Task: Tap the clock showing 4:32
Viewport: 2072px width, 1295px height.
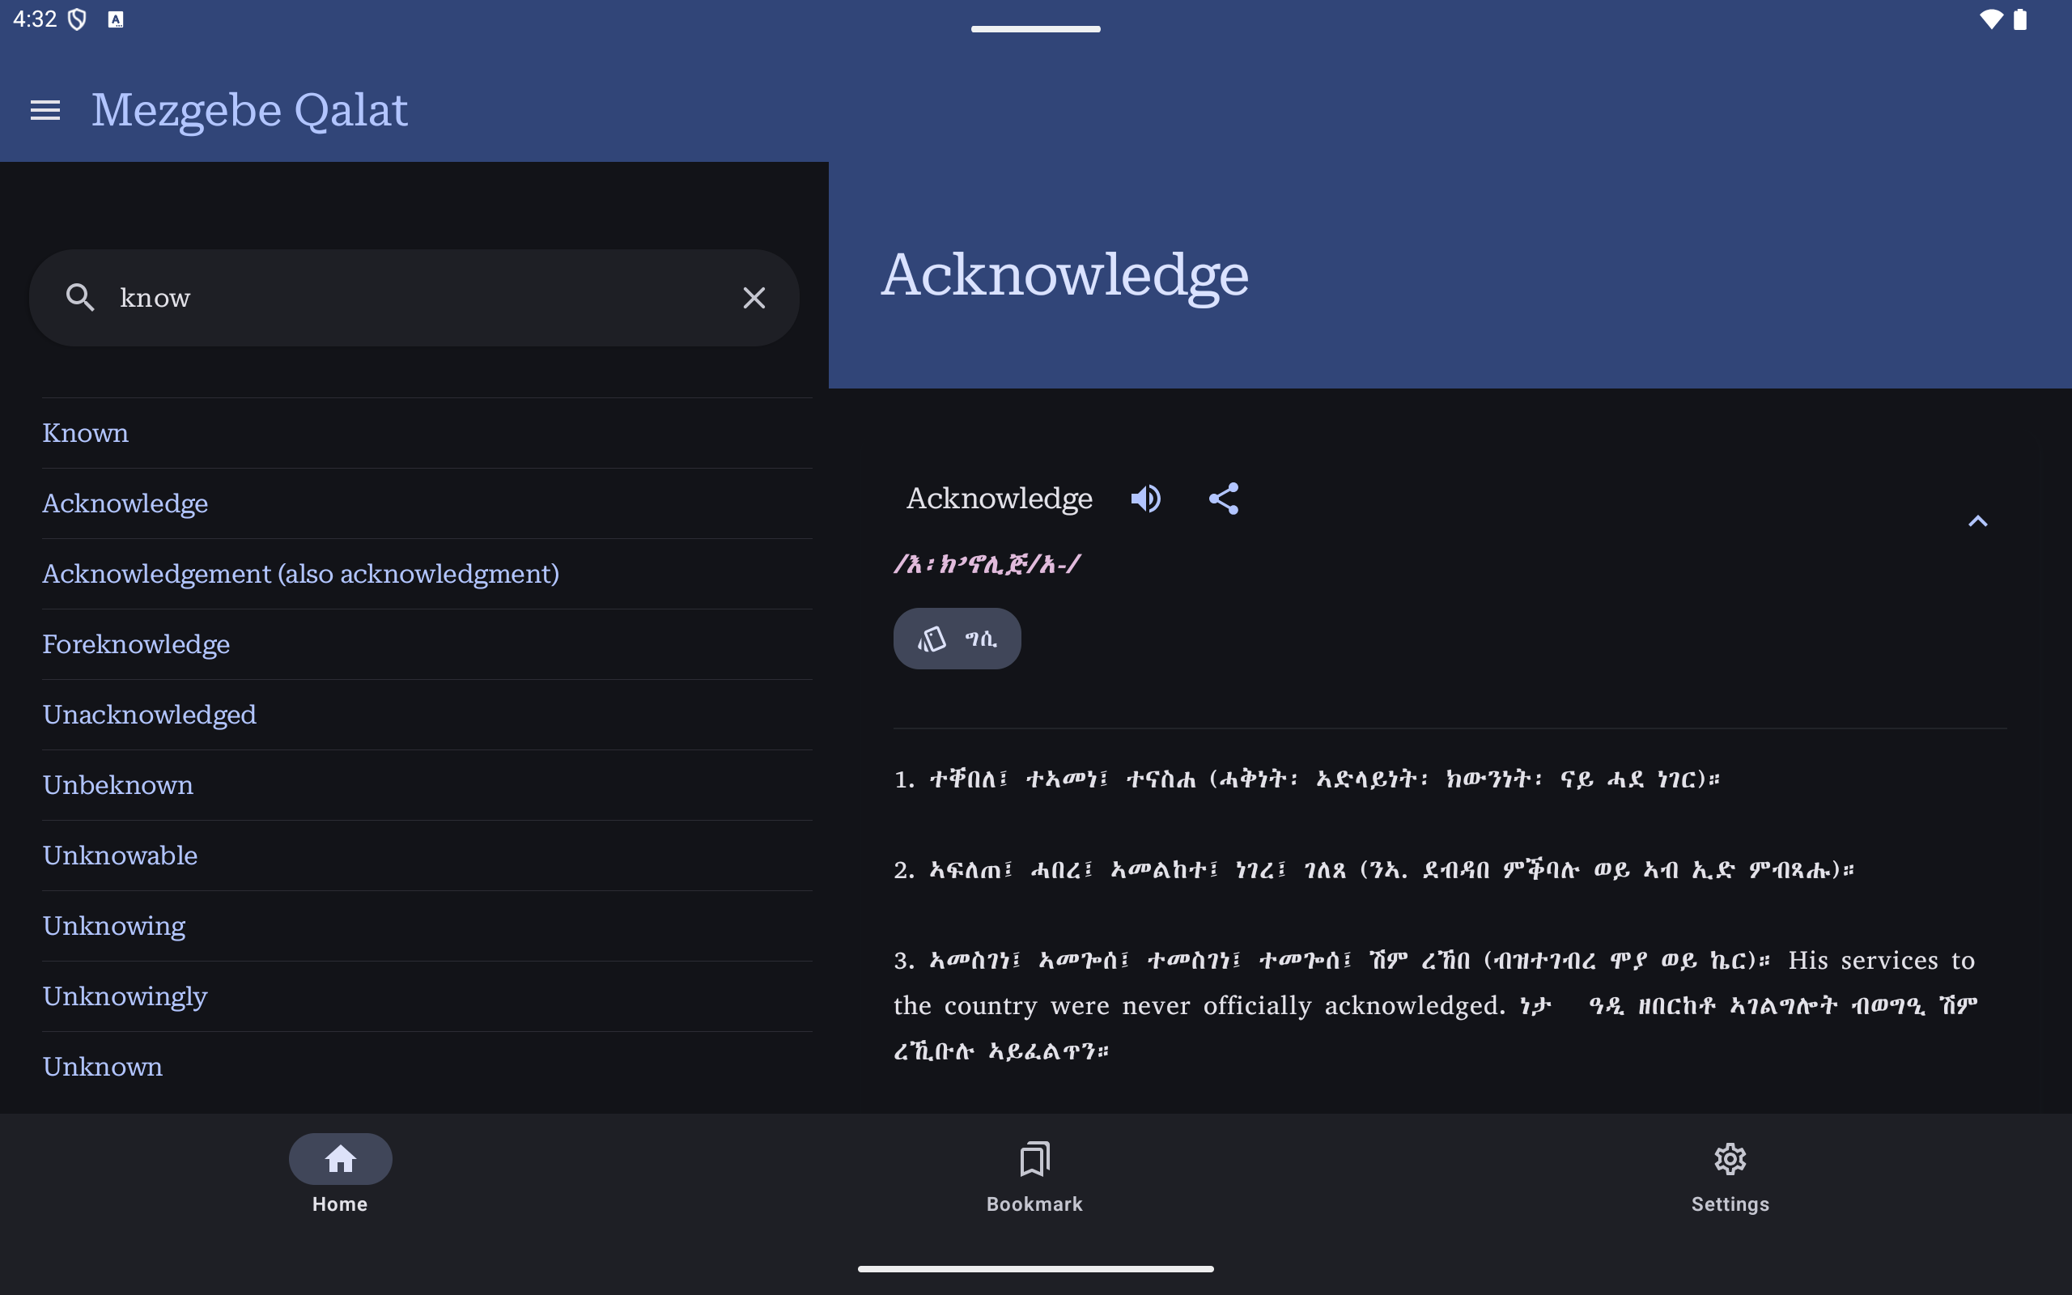Action: click(x=35, y=19)
